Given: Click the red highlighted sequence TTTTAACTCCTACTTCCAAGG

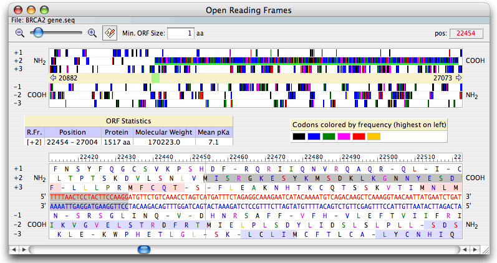Looking at the screenshot, I should 89,197.
